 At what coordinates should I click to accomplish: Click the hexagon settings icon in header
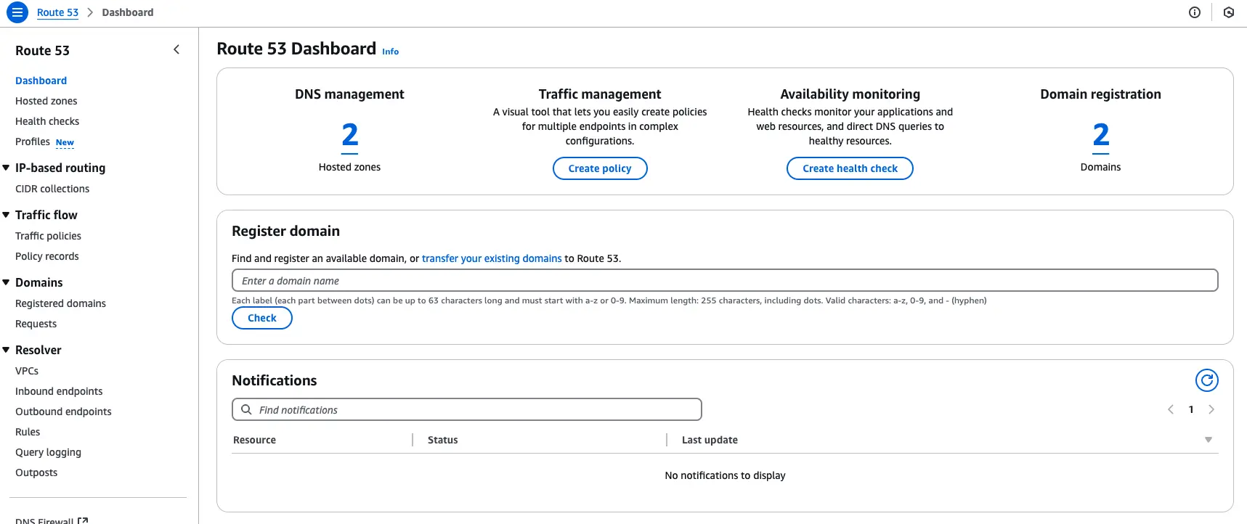point(1229,12)
